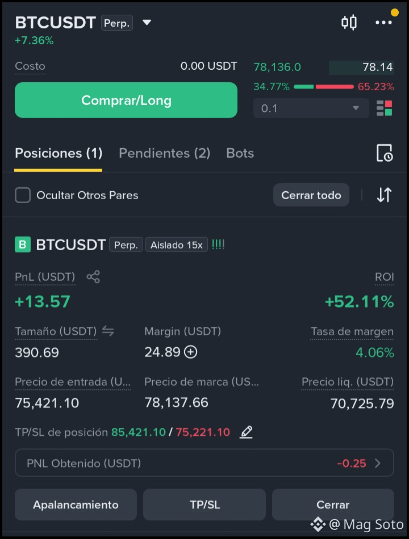This screenshot has height=539, width=409.
Task: Click the Cerrar todo button
Action: [x=311, y=195]
